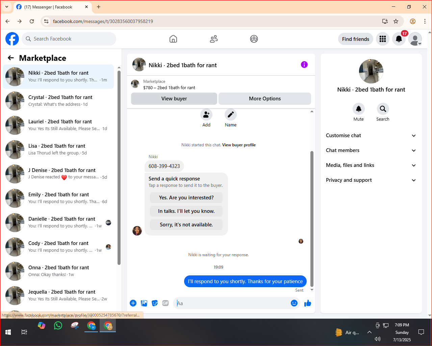Click the conversation list scrollbar
432x346 pixels.
[x=119, y=168]
